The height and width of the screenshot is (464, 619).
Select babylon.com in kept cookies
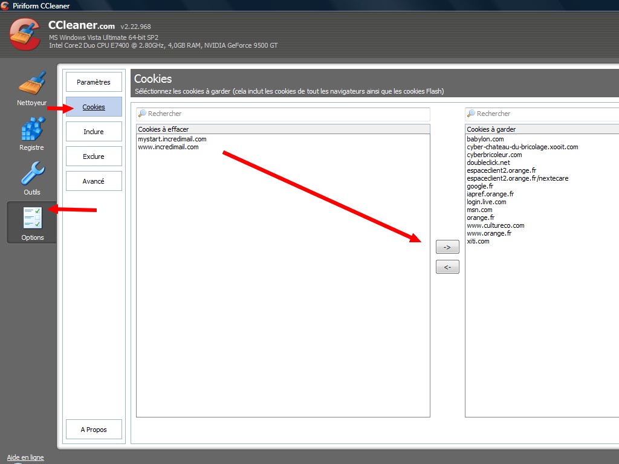(485, 140)
